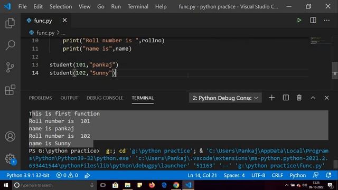
Task: Run Python file with play button
Action: (299, 20)
